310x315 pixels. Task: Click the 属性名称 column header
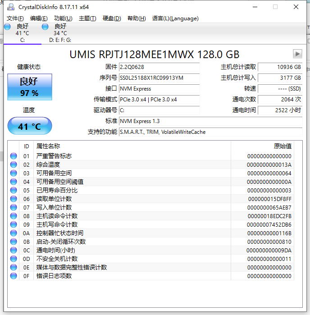pyautogui.click(x=132, y=146)
